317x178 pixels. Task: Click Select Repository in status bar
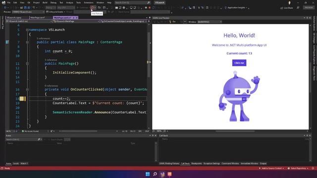pyautogui.click(x=298, y=168)
